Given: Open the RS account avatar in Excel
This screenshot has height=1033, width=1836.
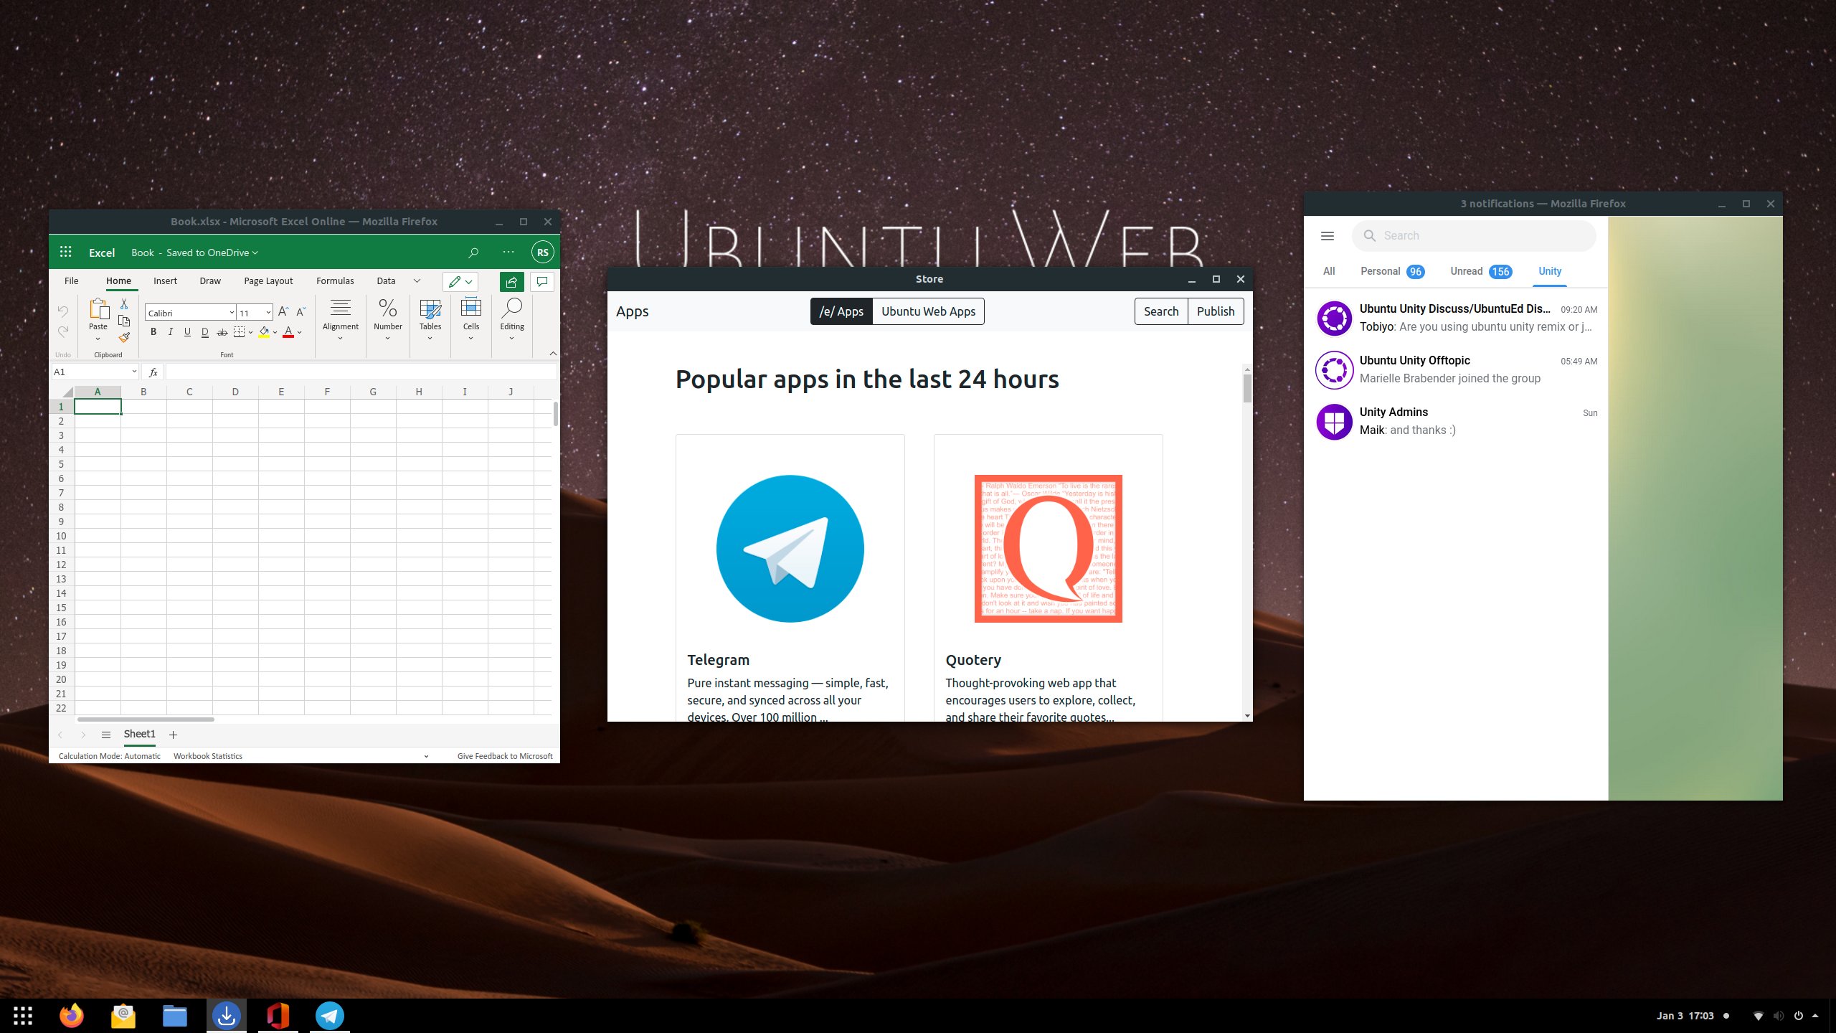Looking at the screenshot, I should click(543, 253).
